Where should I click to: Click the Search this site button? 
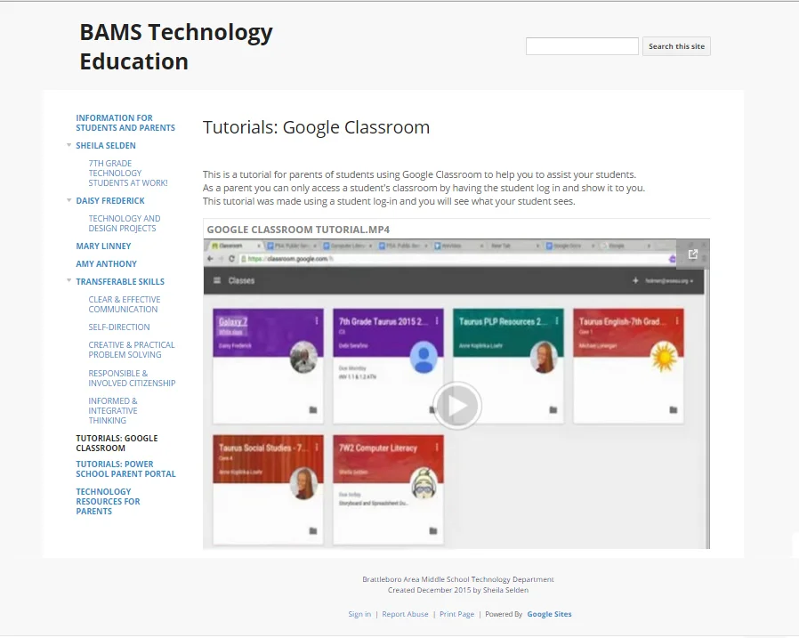point(676,45)
